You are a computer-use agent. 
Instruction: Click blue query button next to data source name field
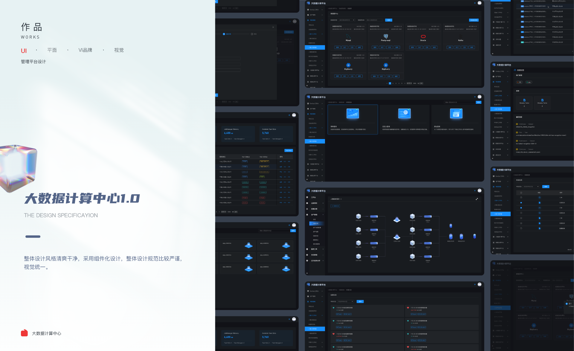[x=388, y=20]
